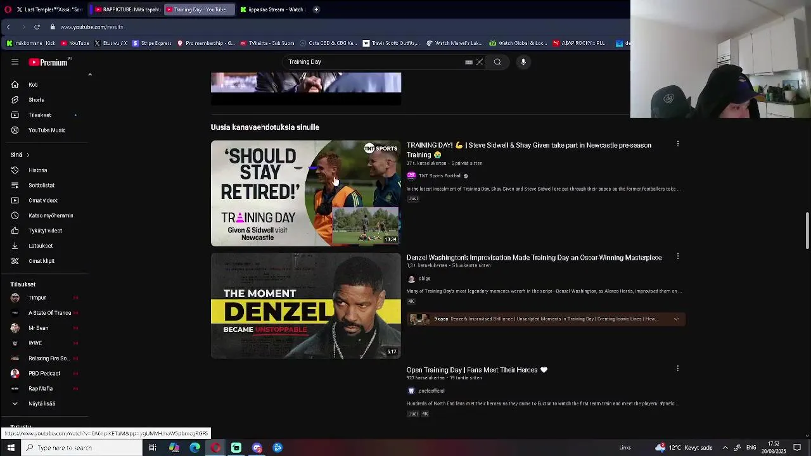Click the Moment Denzel thumbnail
Screen dimensions: 811x456
coord(306,306)
